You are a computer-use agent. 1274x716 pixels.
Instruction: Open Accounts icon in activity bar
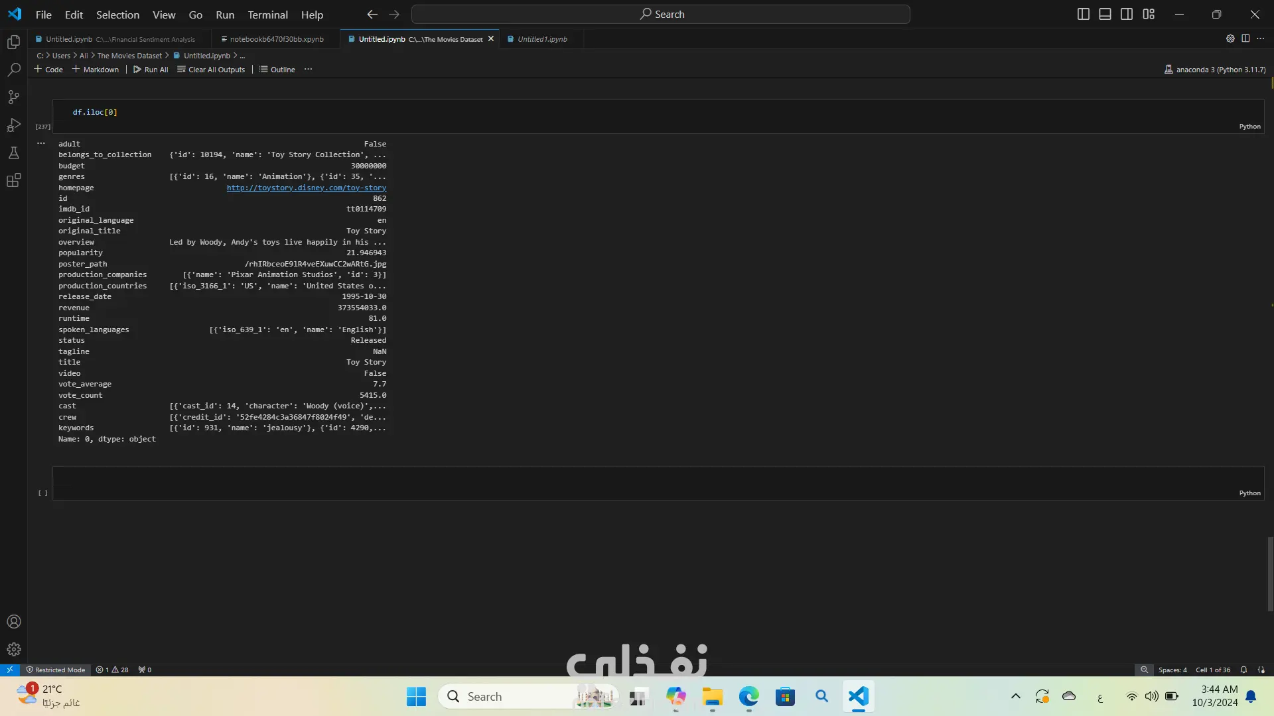[x=13, y=622]
